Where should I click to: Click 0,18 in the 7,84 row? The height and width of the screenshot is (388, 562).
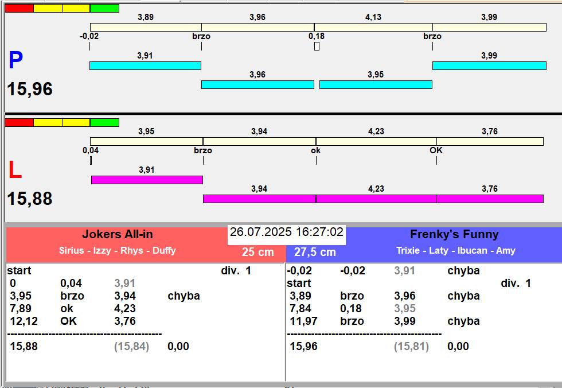[351, 308]
